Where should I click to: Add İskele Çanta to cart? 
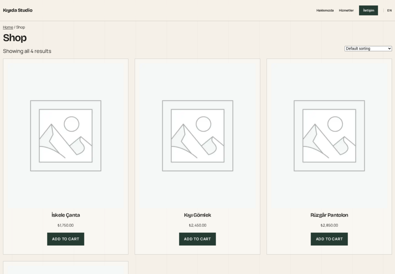pyautogui.click(x=66, y=239)
